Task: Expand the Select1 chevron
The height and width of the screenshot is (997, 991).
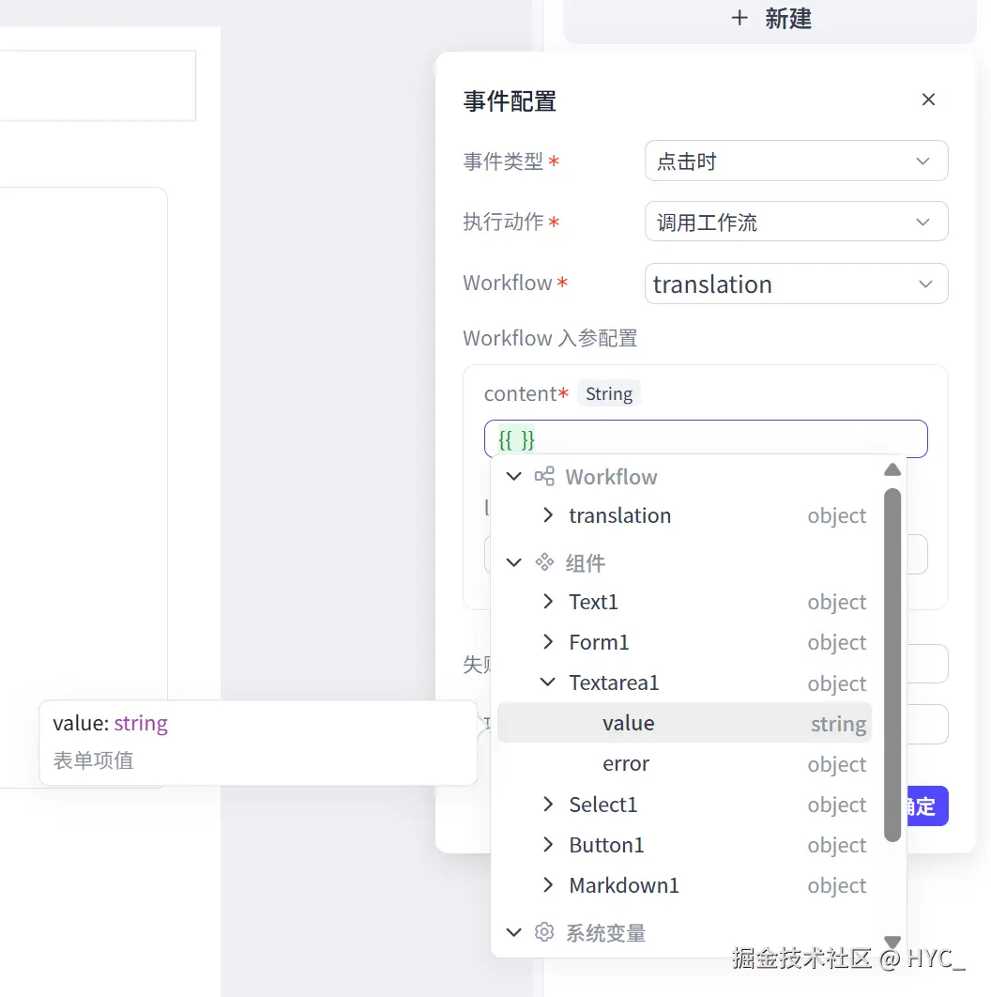Action: point(548,805)
